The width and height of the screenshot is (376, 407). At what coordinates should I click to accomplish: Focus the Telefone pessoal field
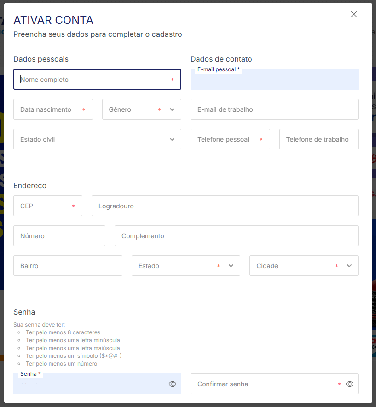[226, 139]
